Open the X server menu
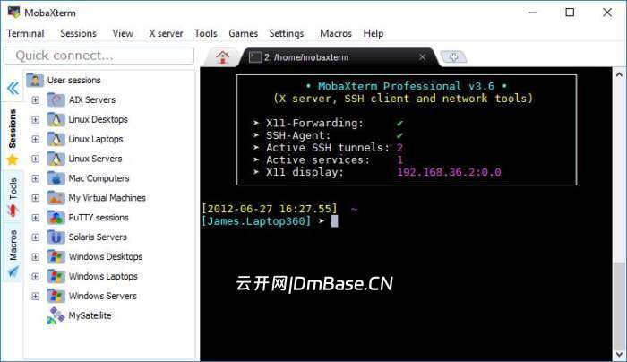 (166, 33)
